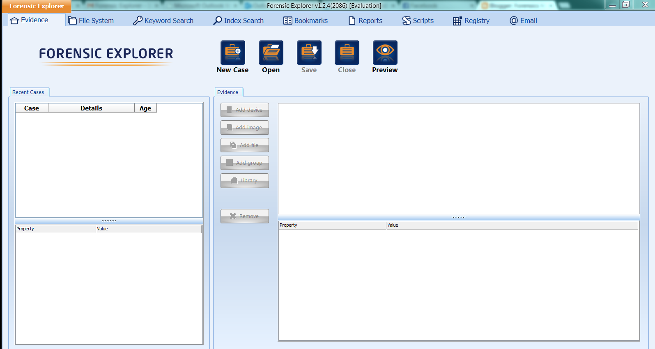
Task: Switch to the Bookmarks tab
Action: click(x=306, y=21)
